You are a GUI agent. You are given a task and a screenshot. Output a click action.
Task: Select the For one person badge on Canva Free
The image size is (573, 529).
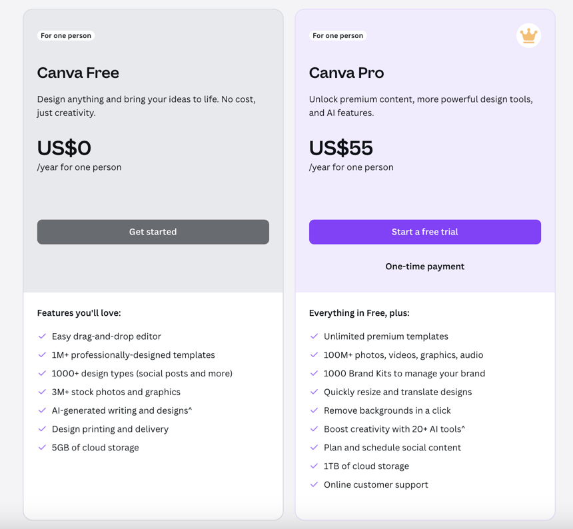66,35
